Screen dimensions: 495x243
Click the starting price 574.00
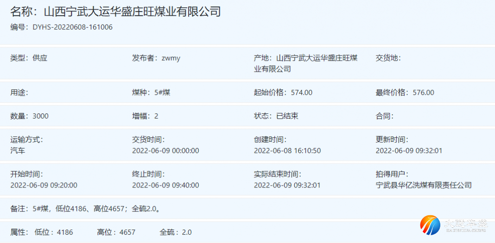301,93
